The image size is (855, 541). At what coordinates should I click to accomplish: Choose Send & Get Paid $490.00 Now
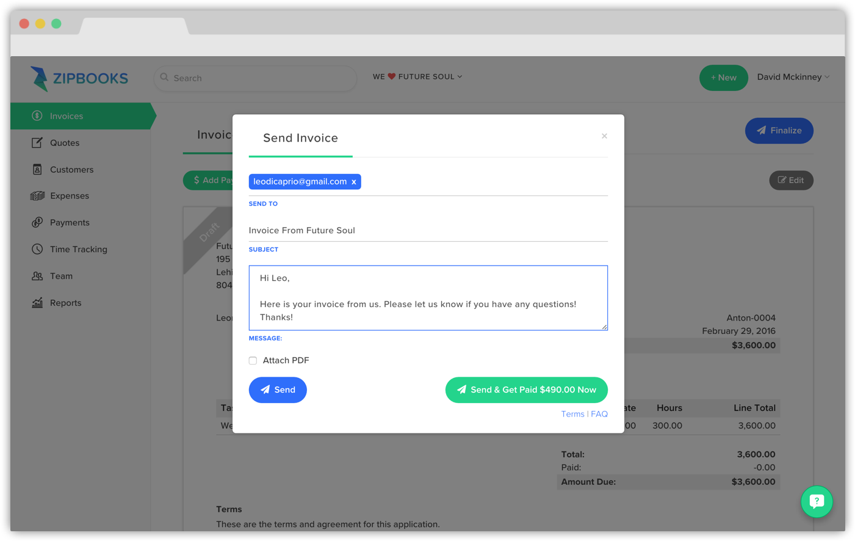tap(526, 390)
